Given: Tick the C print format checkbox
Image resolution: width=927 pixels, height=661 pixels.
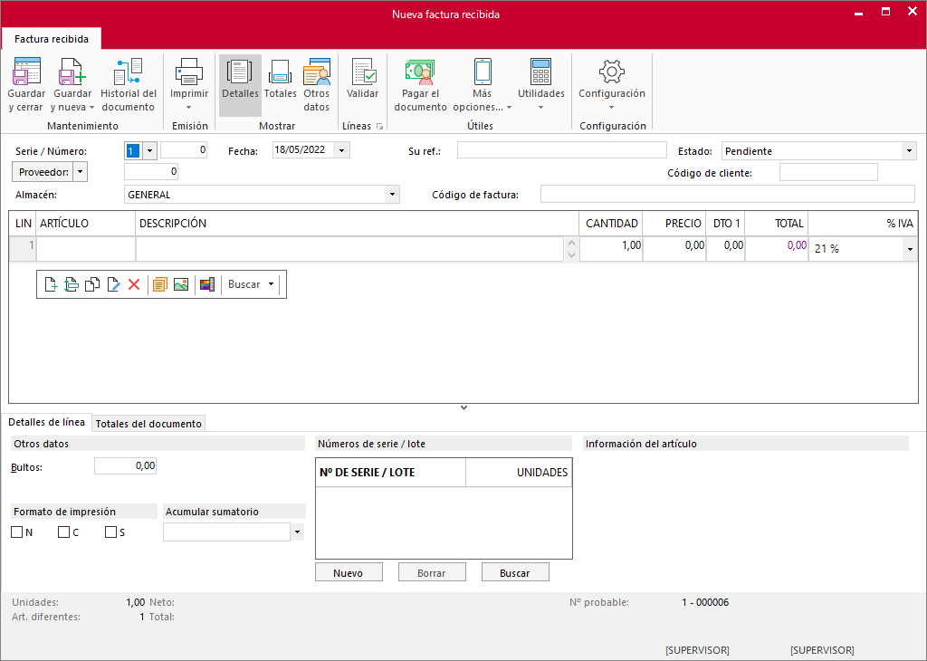Looking at the screenshot, I should click(64, 532).
